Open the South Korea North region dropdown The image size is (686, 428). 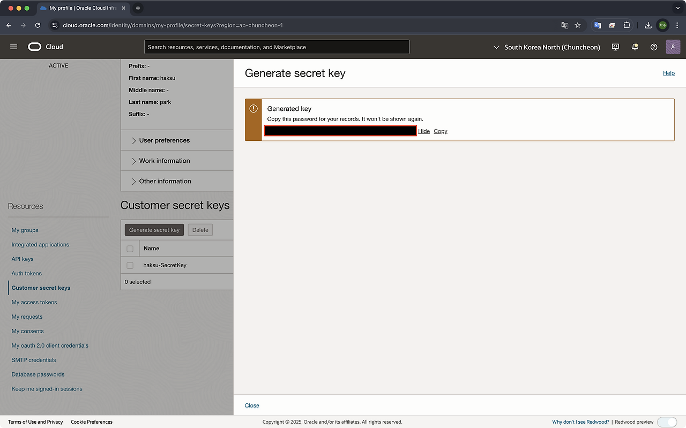(546, 47)
